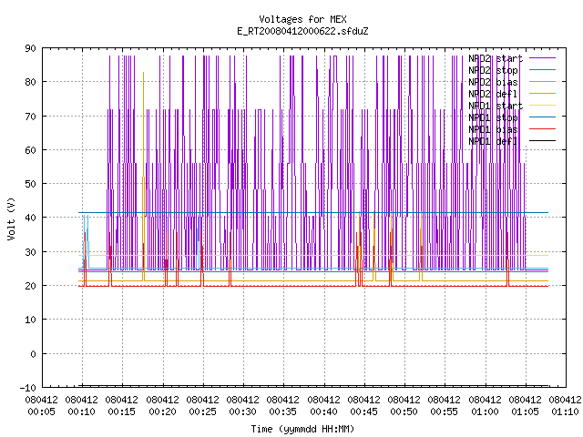Screen dimensions: 583x437
Task: Click the "NPD2 stop" legend label
Action: 493,70
